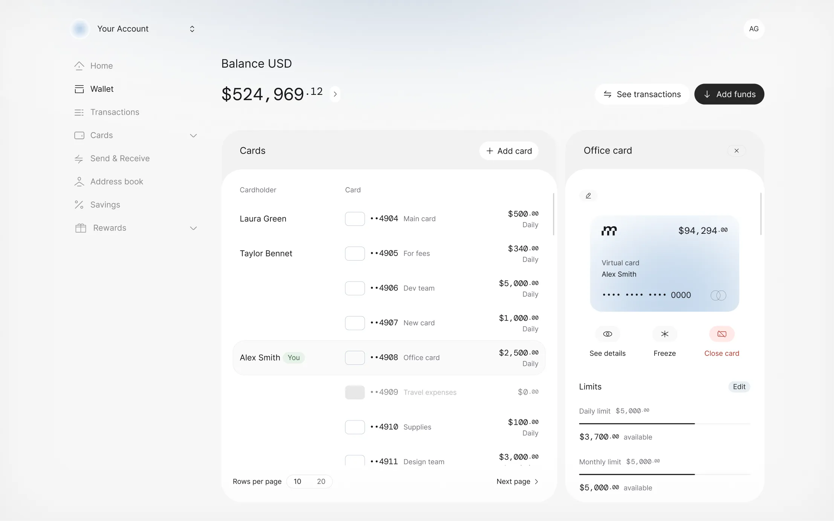
Task: Click the Address book person icon
Action: (x=79, y=181)
